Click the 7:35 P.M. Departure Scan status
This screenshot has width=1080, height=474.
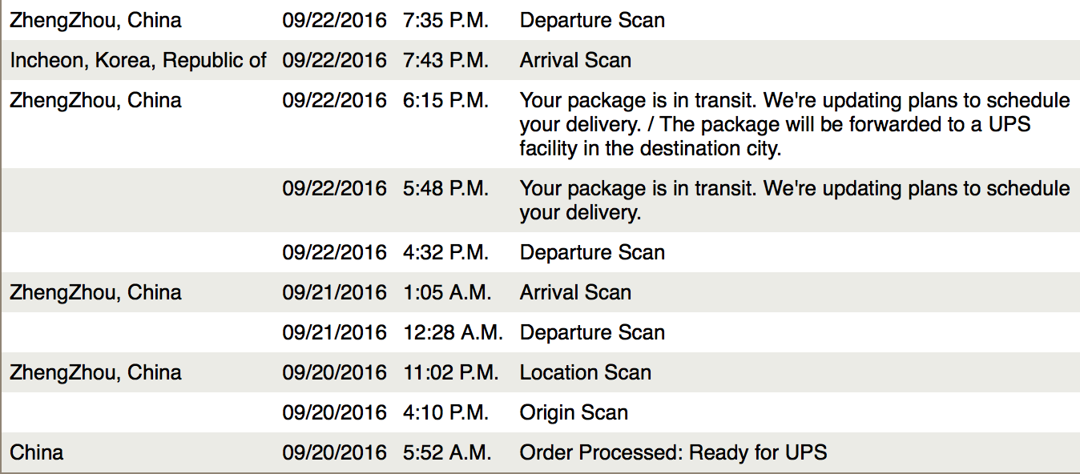592,21
